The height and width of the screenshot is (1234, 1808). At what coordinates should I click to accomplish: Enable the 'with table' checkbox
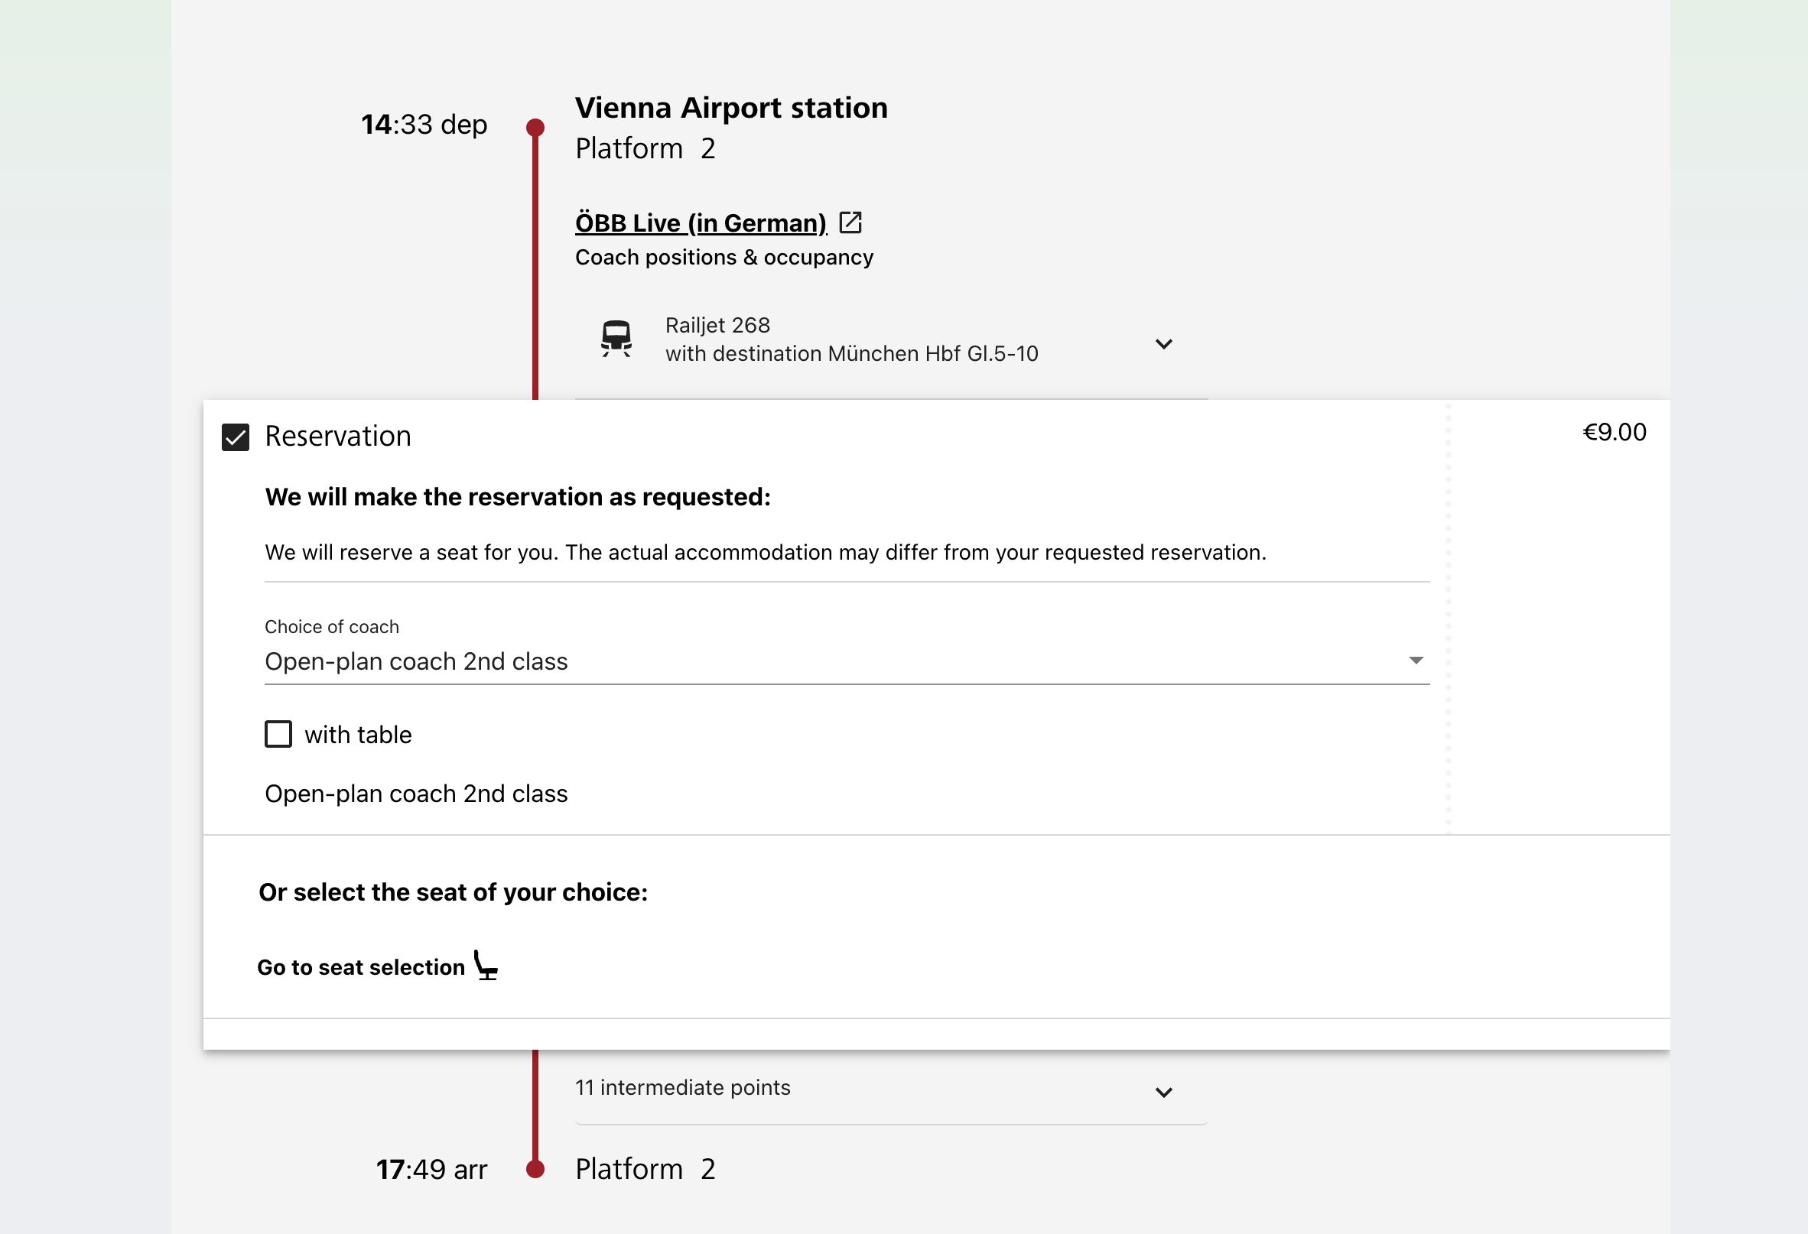tap(278, 734)
